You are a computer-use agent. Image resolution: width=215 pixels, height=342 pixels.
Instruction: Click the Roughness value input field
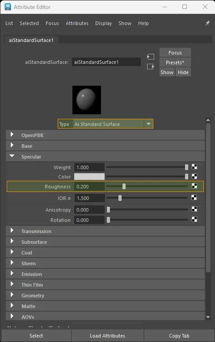[x=89, y=187]
